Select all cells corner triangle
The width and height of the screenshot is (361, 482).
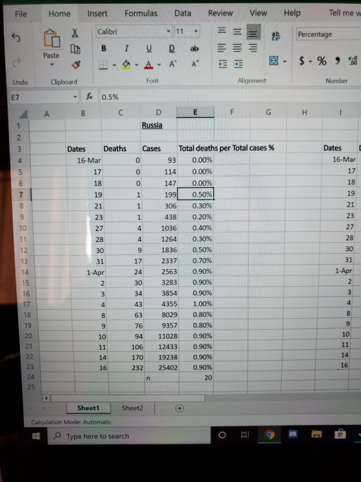click(x=23, y=114)
